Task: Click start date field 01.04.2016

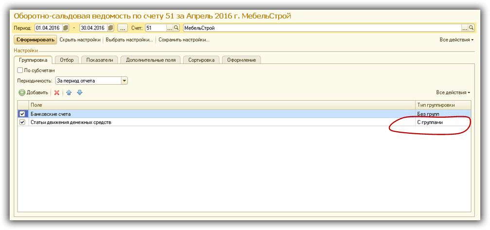Action: pos(49,28)
